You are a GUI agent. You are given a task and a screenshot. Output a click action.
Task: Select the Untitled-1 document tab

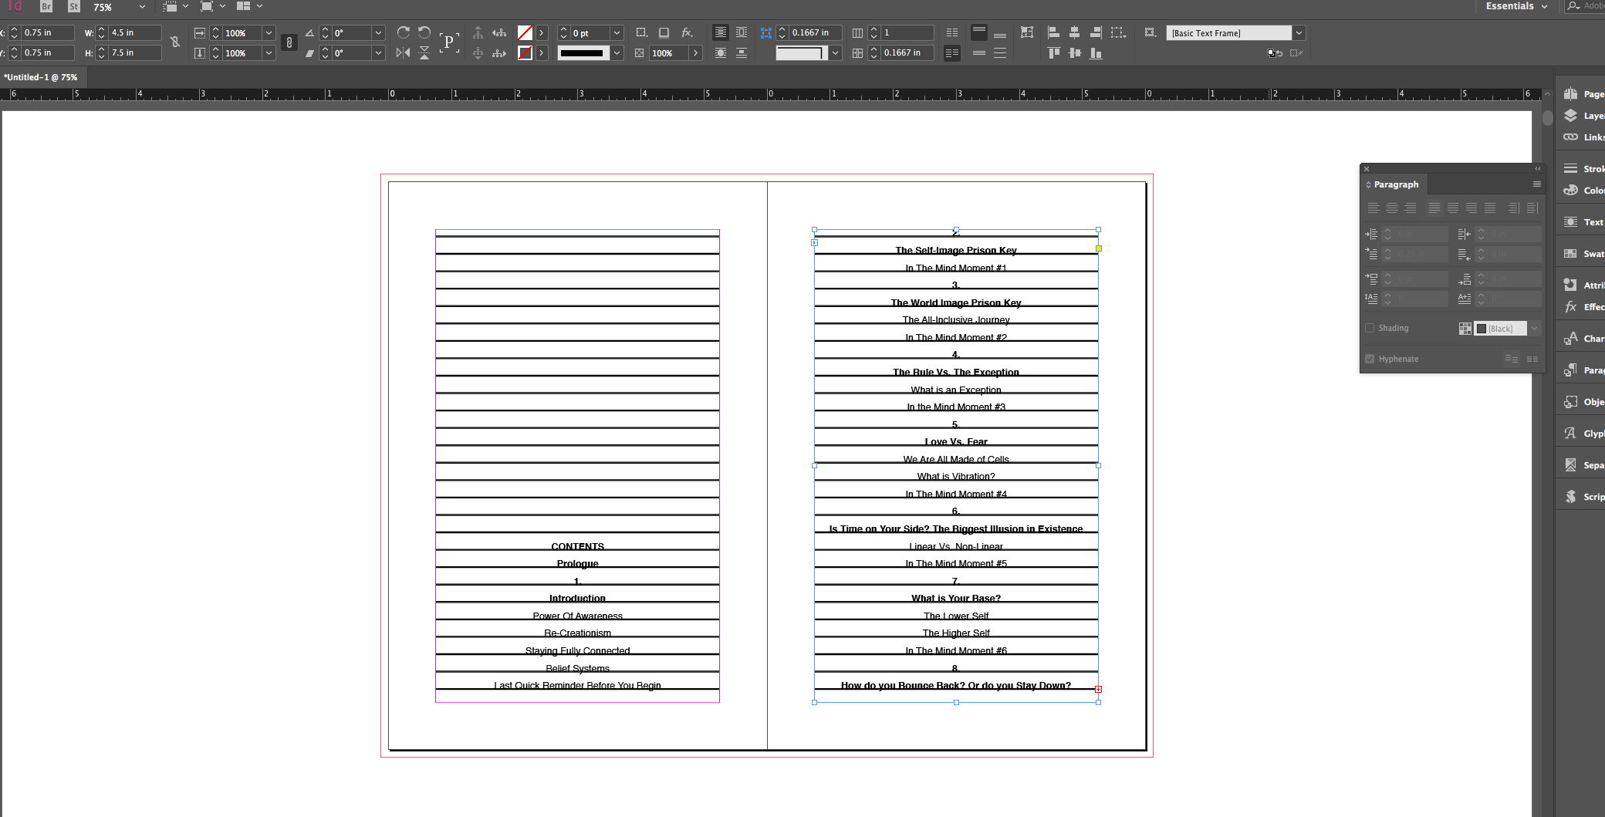point(41,77)
